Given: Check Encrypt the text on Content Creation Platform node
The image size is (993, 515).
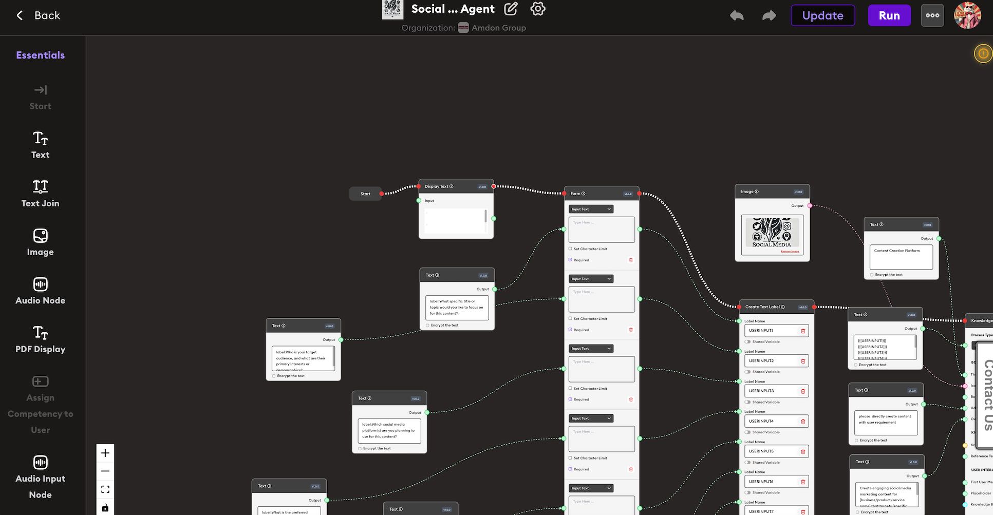Looking at the screenshot, I should tap(871, 275).
